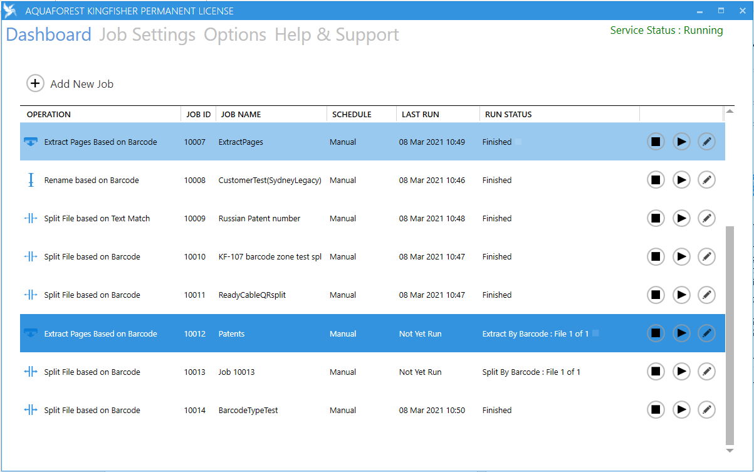Viewport: 754px width, 472px height.
Task: Click the Kingfisher bird logo in the title bar
Action: 9,10
